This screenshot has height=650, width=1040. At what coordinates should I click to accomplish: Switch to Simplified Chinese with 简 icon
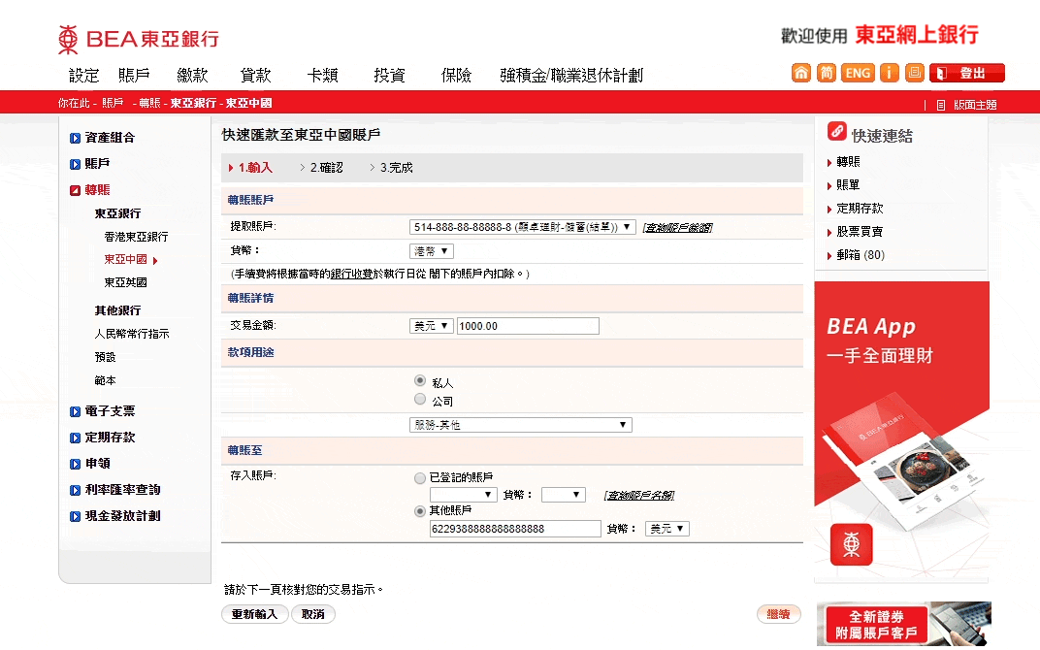coord(826,73)
